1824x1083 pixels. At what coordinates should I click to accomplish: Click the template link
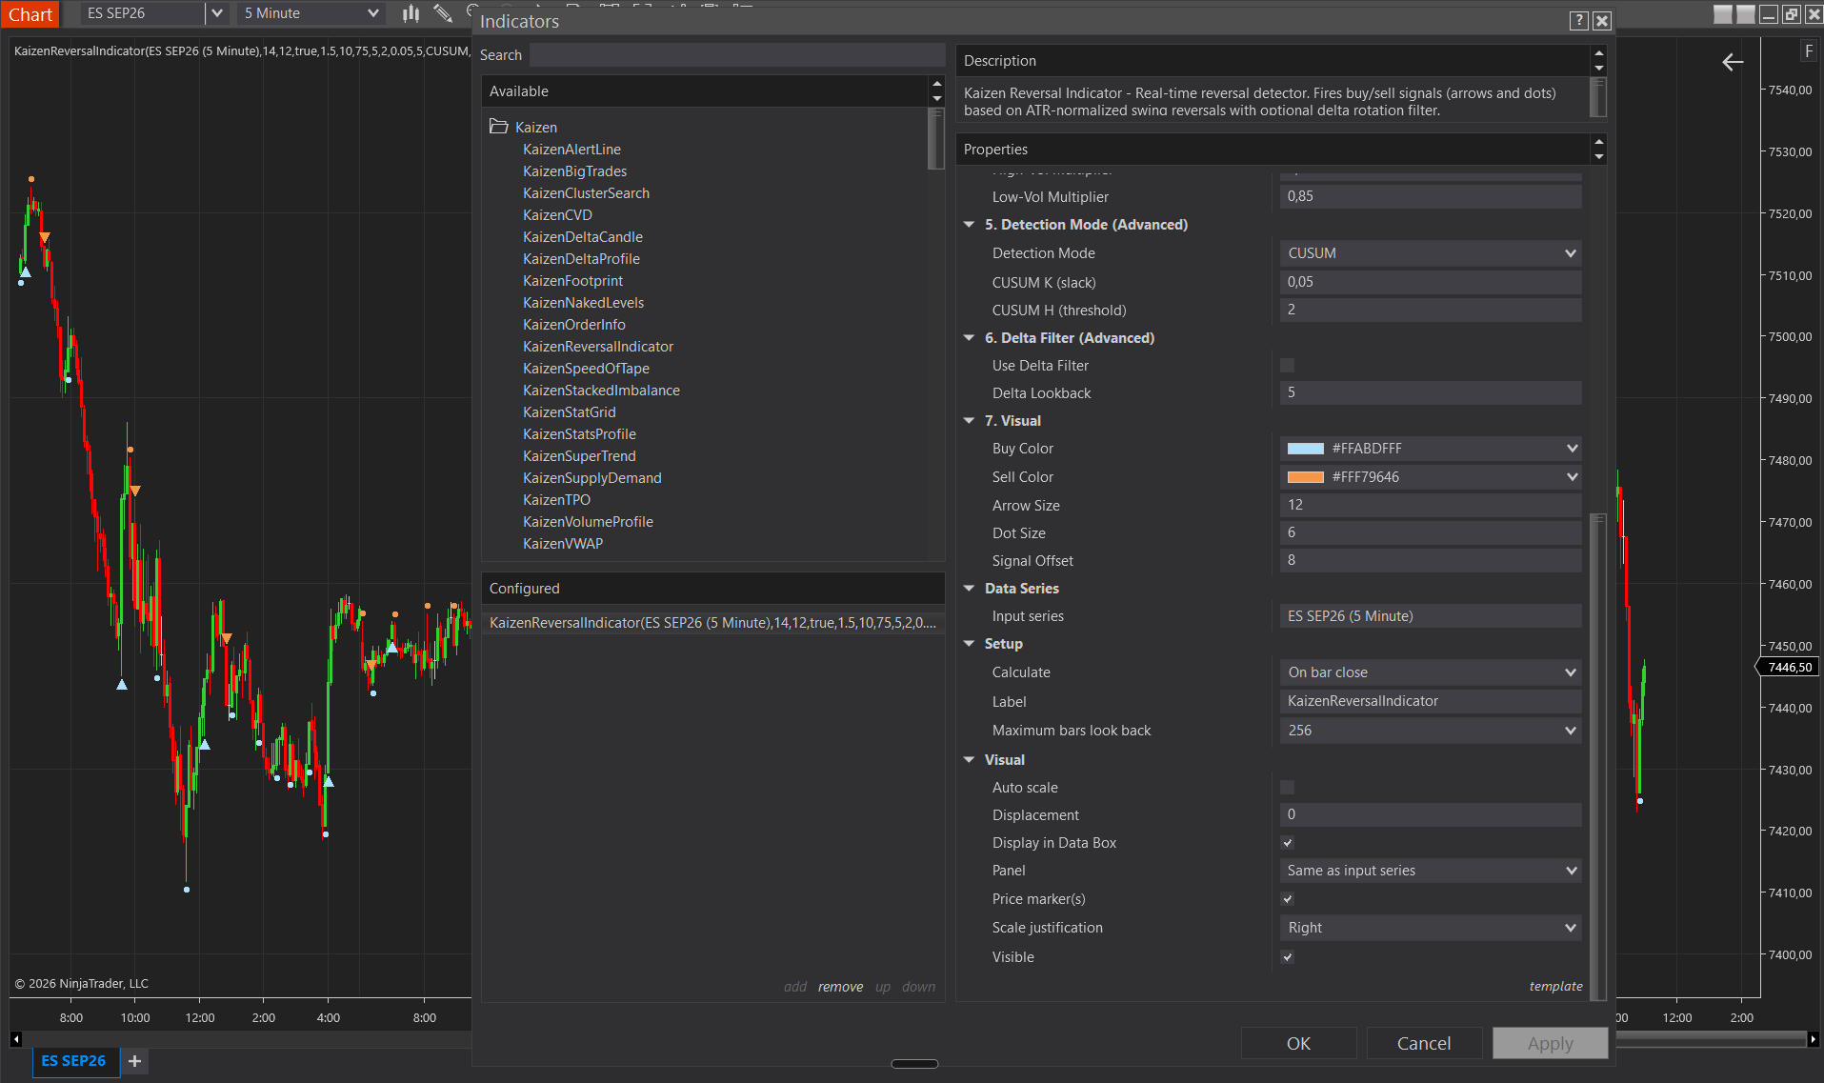coord(1555,987)
